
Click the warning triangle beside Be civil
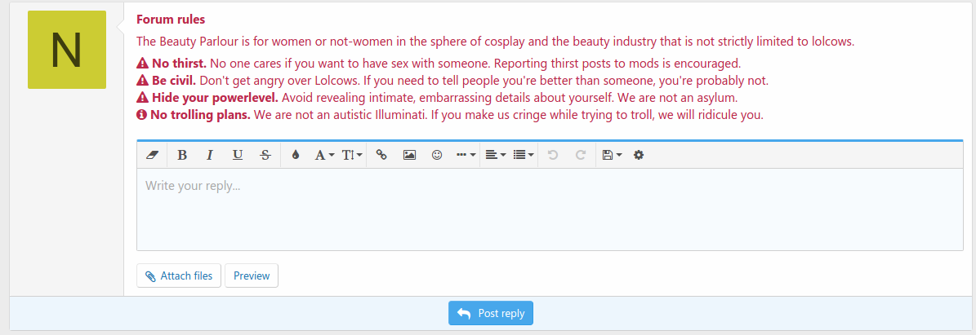point(143,81)
